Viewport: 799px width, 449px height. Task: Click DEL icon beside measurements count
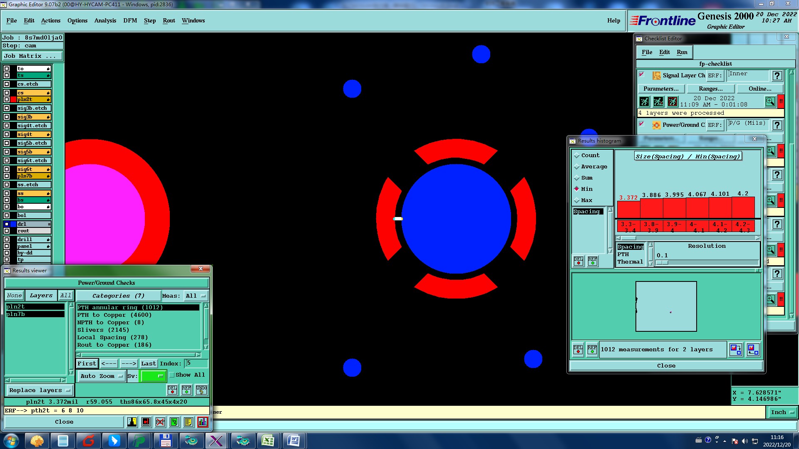pyautogui.click(x=578, y=350)
